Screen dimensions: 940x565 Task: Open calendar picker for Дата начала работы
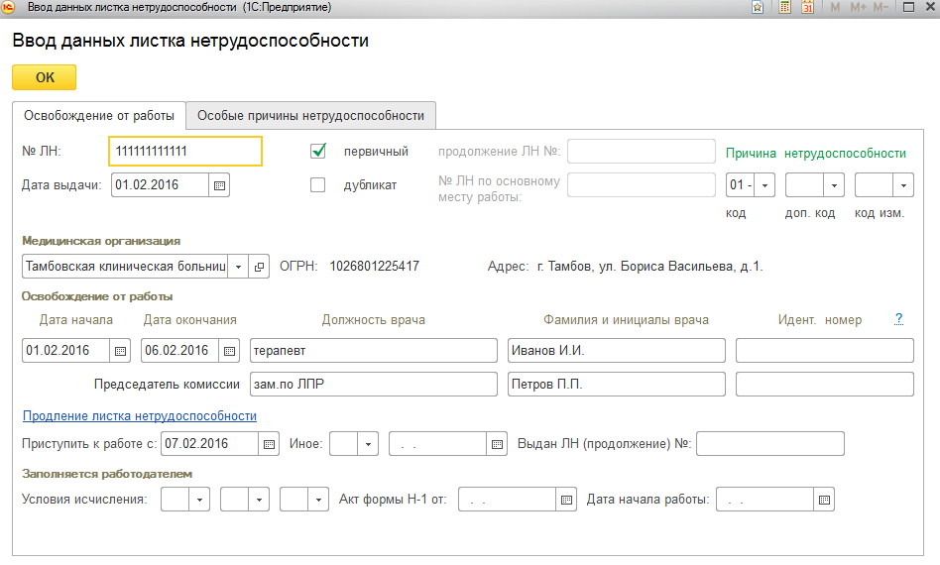click(824, 500)
